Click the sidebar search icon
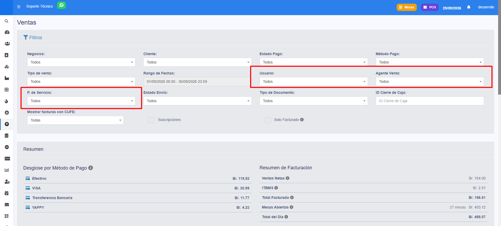The height and width of the screenshot is (226, 501). pyautogui.click(x=7, y=21)
